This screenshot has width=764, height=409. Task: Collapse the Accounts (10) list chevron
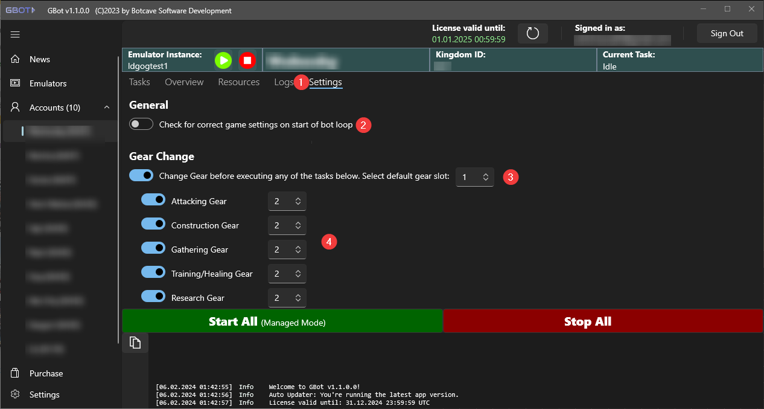[x=107, y=108]
